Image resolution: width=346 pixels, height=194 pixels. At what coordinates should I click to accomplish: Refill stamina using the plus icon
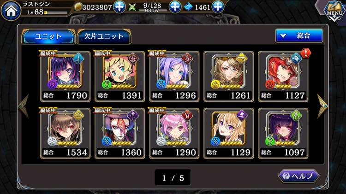pos(175,7)
